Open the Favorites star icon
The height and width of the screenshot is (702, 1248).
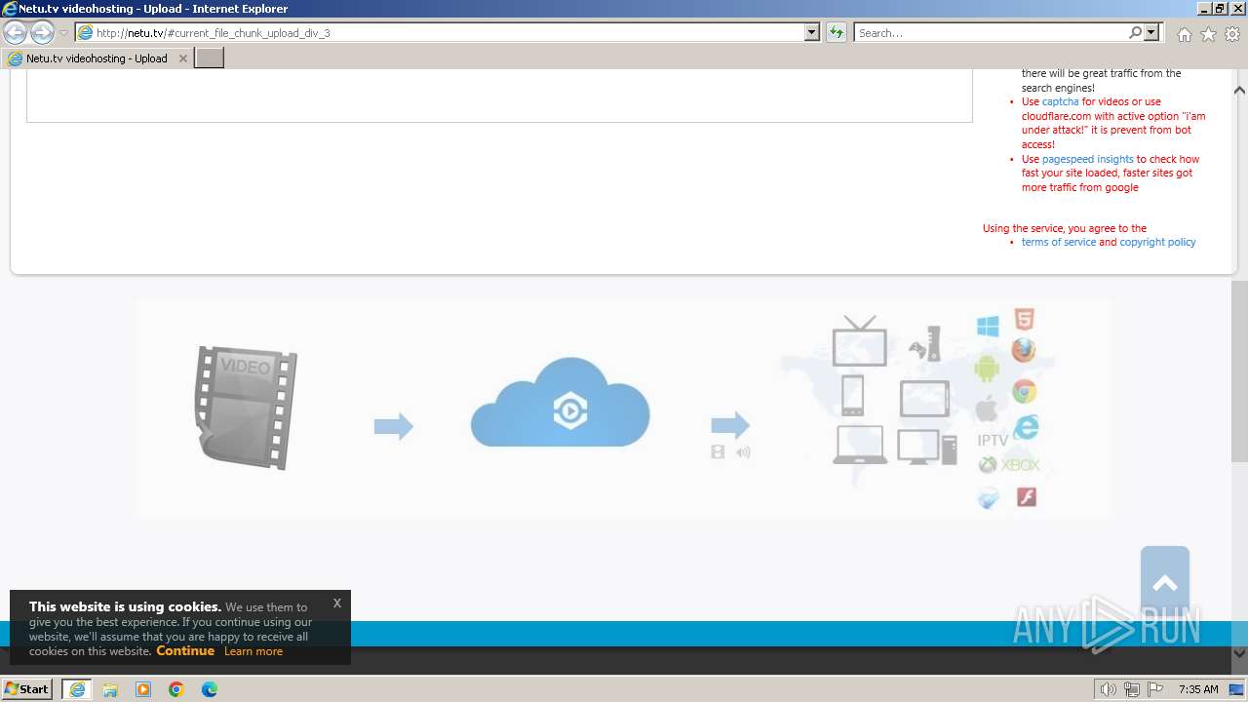click(1208, 34)
